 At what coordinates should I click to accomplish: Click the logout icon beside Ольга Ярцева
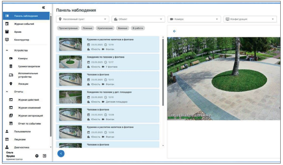(45, 156)
